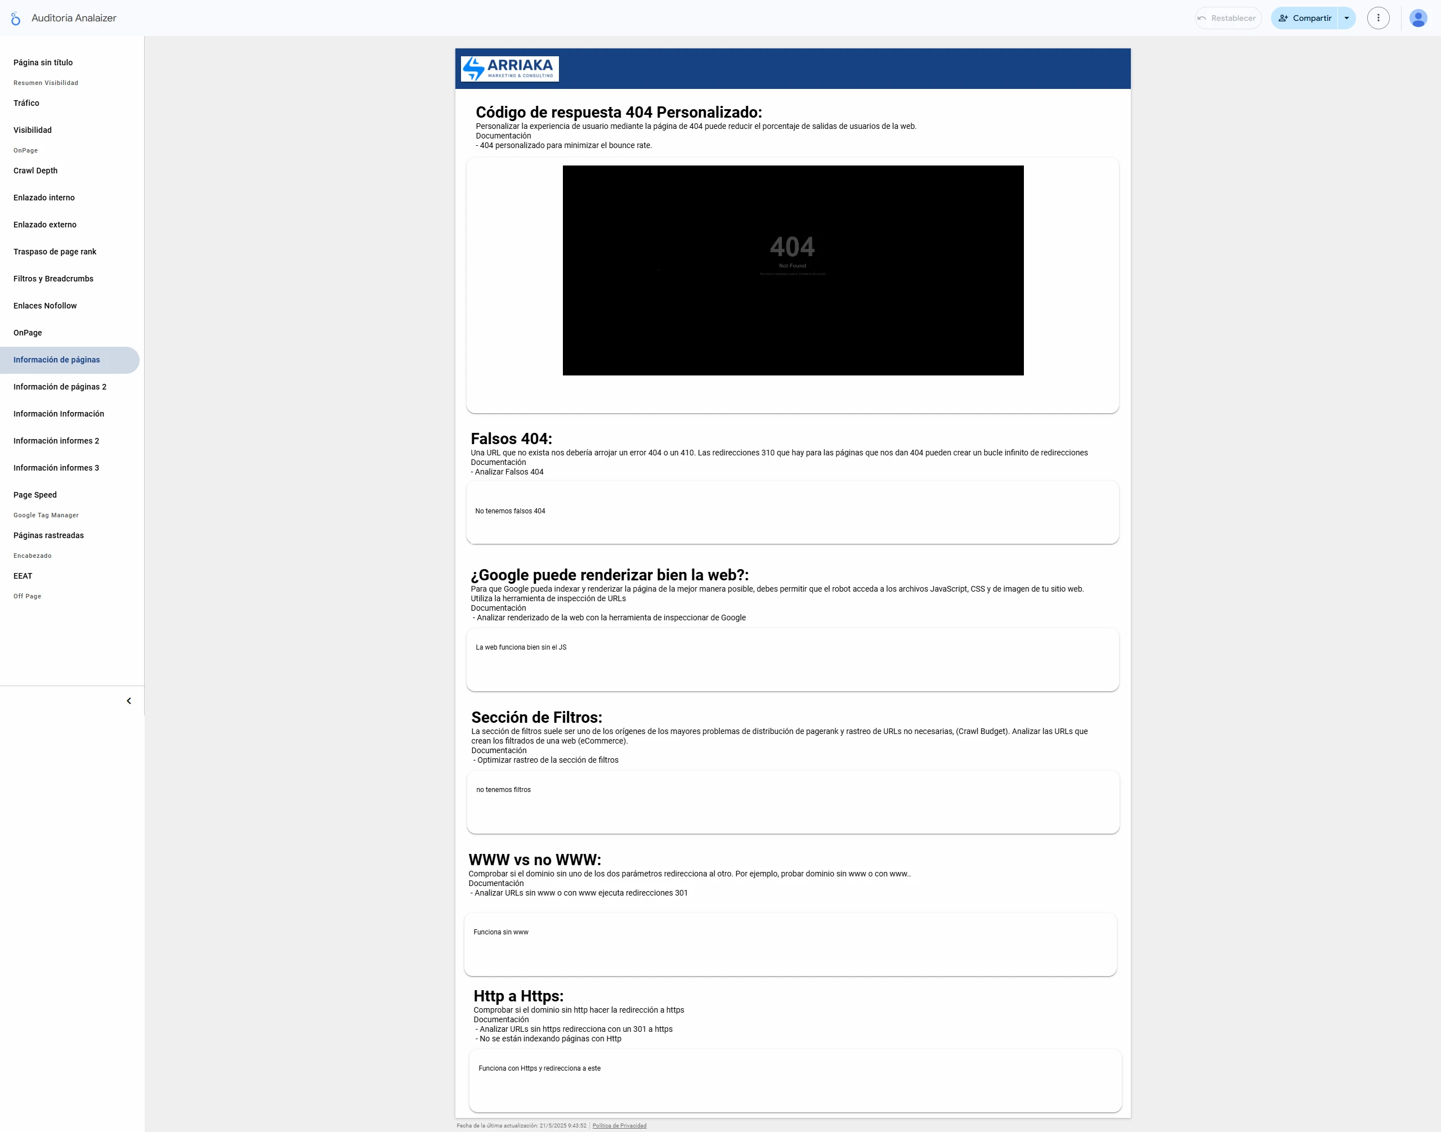
Task: Click the Compartir share button
Action: pos(1304,19)
